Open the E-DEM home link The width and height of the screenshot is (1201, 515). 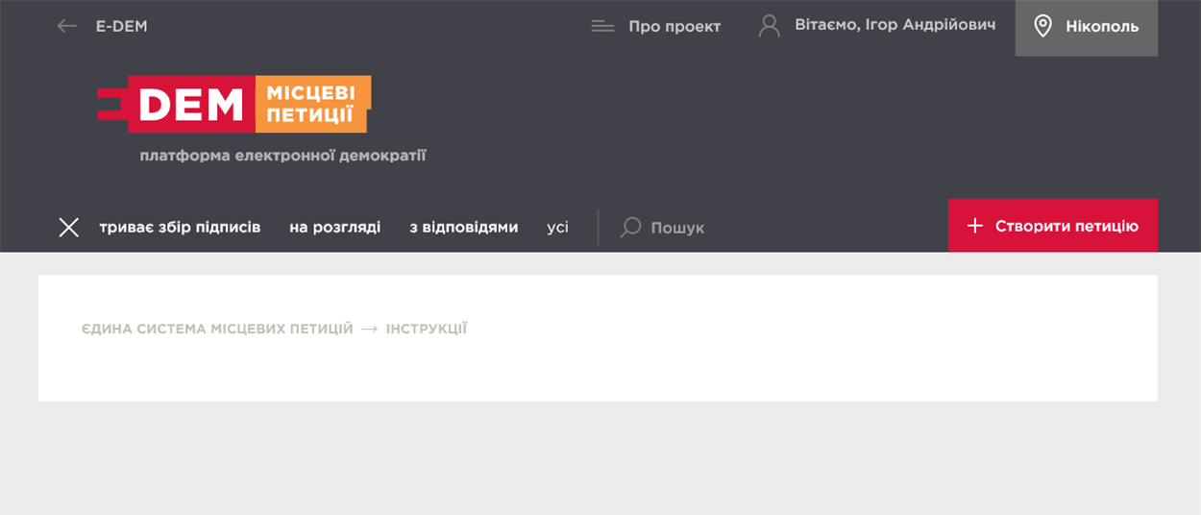coord(122,26)
